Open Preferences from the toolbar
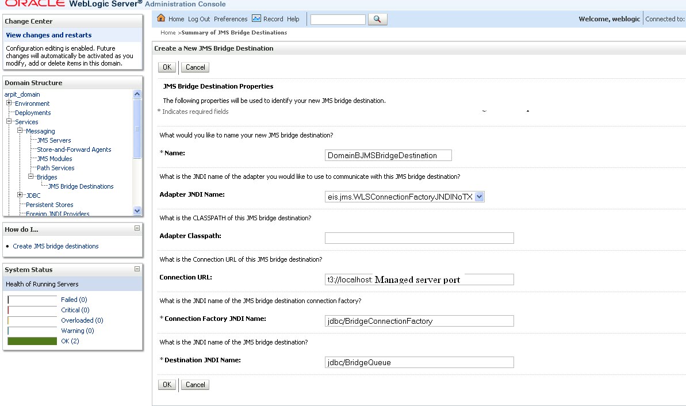The width and height of the screenshot is (686, 406). coord(231,19)
